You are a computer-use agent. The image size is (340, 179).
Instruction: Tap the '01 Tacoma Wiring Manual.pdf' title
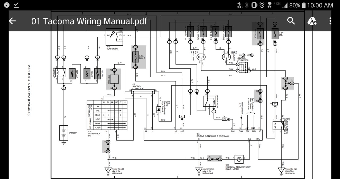click(89, 21)
